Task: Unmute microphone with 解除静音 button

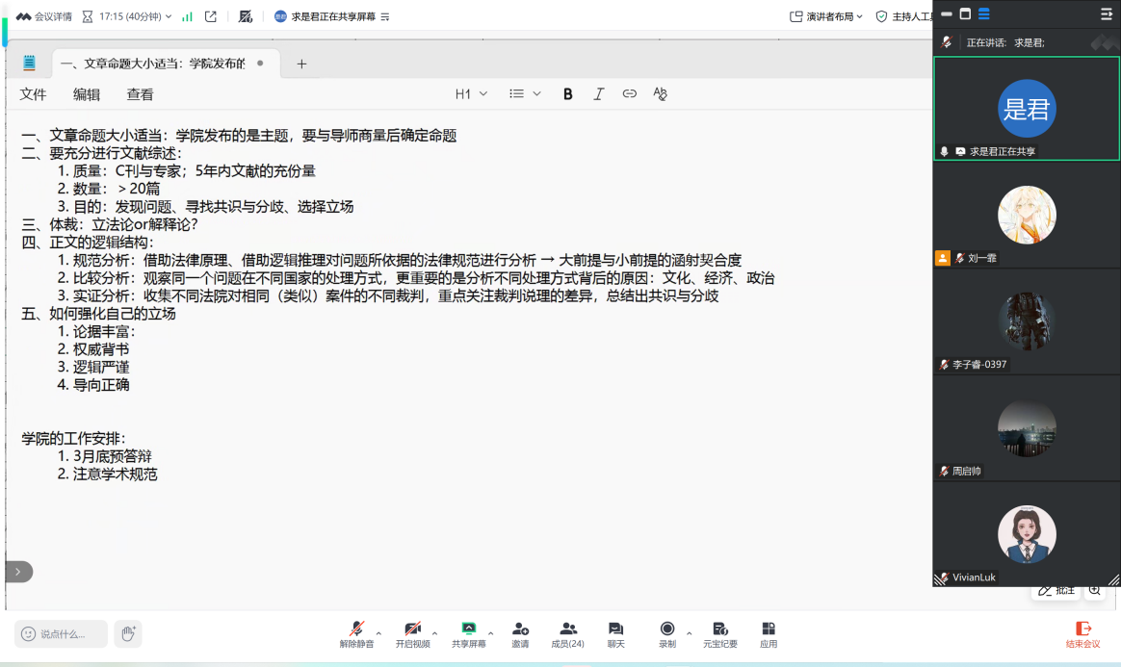Action: (x=357, y=629)
